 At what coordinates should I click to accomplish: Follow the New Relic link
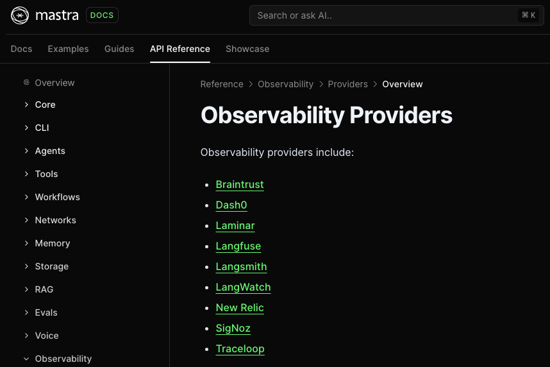coord(240,307)
